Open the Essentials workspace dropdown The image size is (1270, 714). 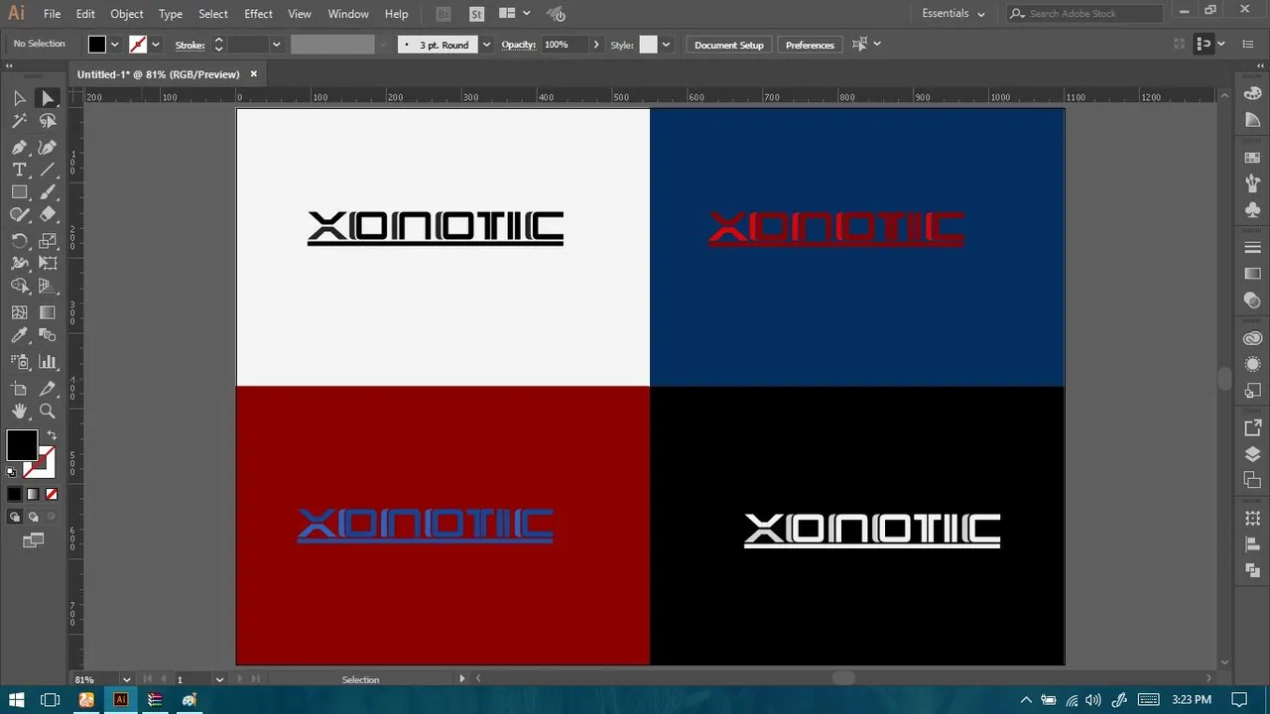pyautogui.click(x=953, y=14)
